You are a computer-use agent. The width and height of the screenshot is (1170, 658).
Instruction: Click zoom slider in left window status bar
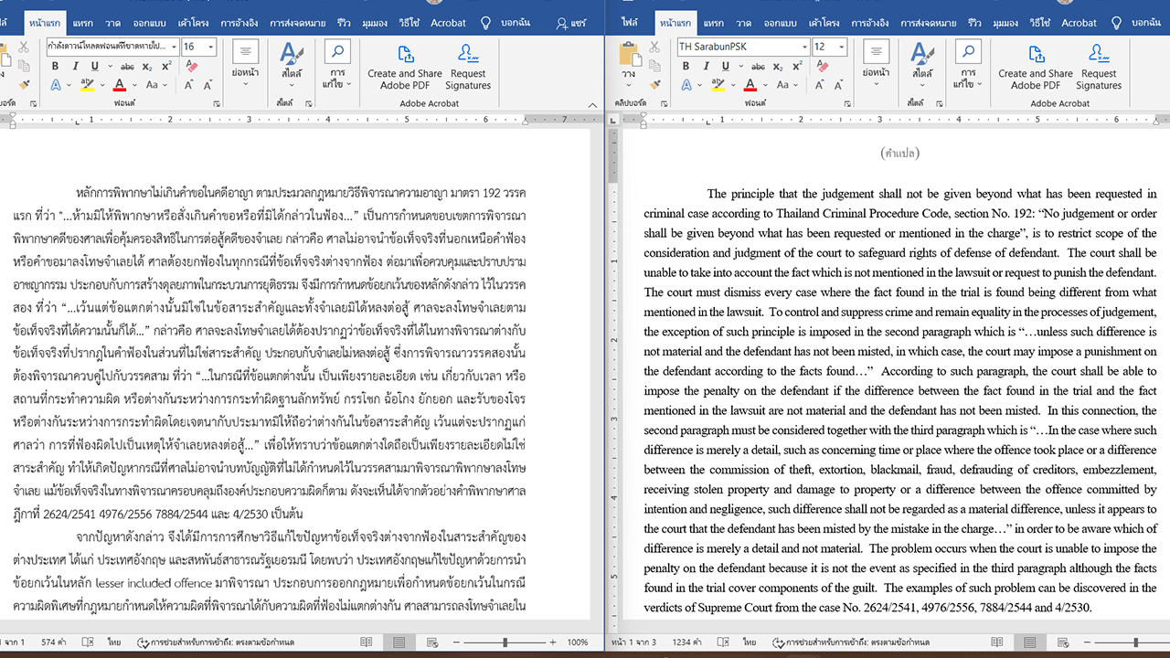[x=505, y=642]
